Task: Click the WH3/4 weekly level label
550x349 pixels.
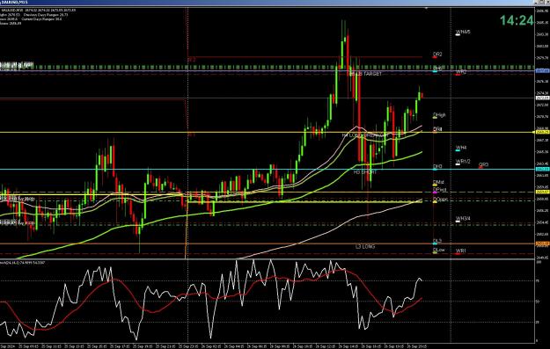Action: [x=463, y=219]
